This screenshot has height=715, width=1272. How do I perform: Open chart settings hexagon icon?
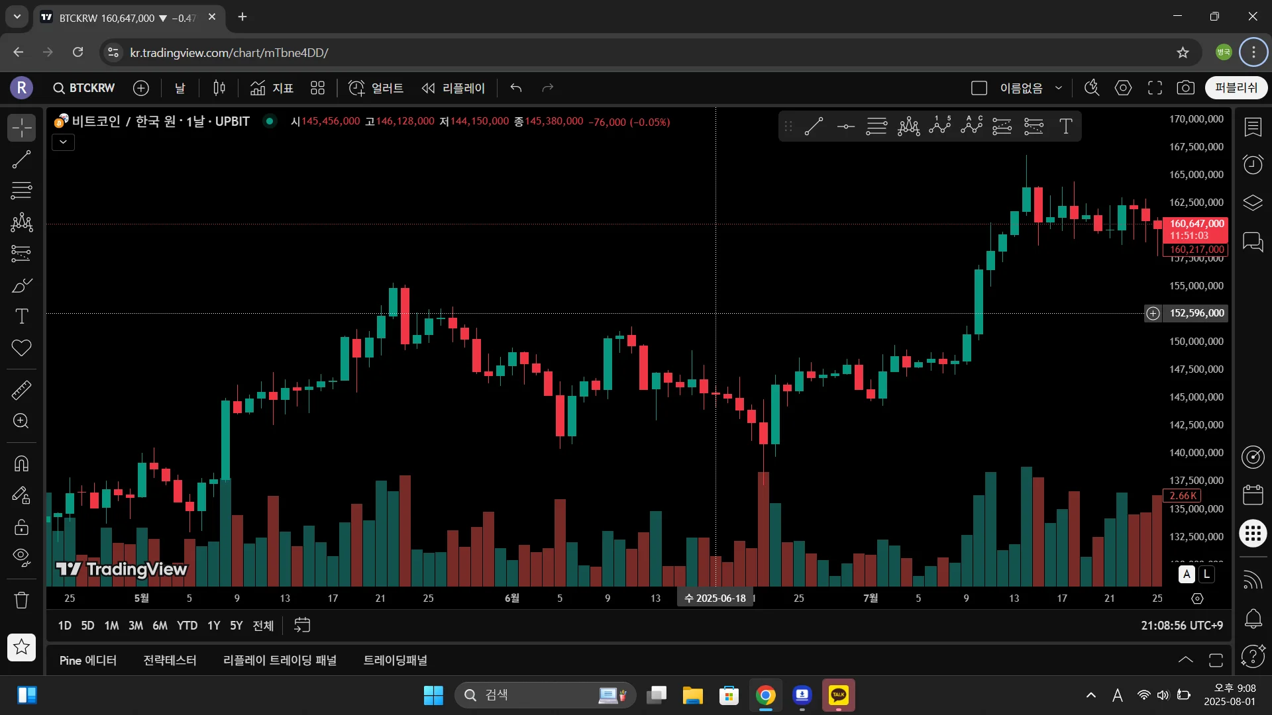pyautogui.click(x=1123, y=88)
